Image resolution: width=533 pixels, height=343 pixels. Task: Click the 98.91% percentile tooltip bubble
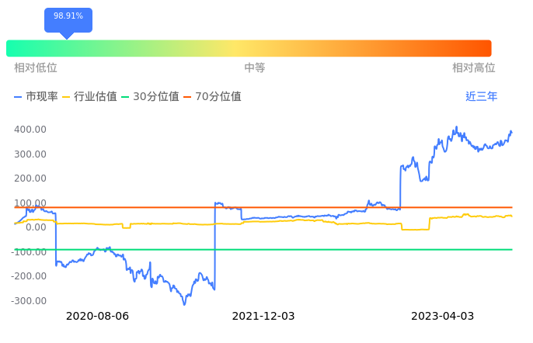[x=68, y=17]
